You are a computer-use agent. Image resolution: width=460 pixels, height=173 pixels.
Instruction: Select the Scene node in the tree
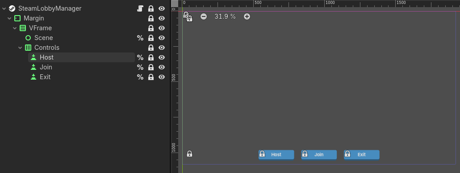[44, 38]
